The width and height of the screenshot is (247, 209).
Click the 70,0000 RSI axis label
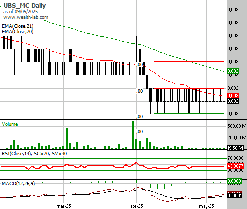coord(235,158)
